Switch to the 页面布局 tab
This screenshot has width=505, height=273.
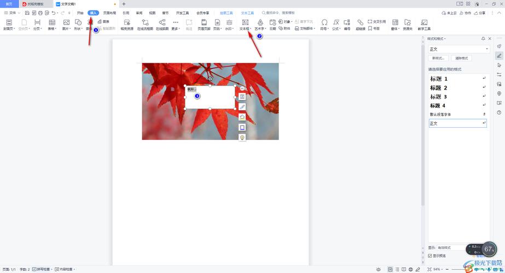(x=109, y=13)
